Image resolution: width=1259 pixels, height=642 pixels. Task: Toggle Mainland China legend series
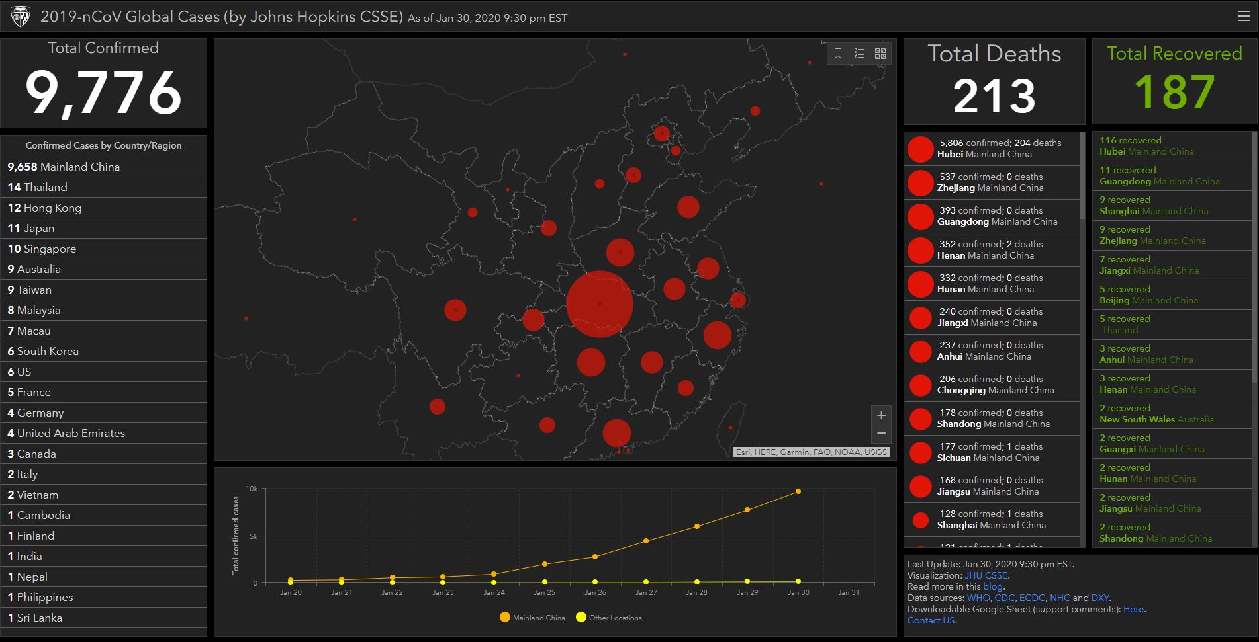coord(533,618)
